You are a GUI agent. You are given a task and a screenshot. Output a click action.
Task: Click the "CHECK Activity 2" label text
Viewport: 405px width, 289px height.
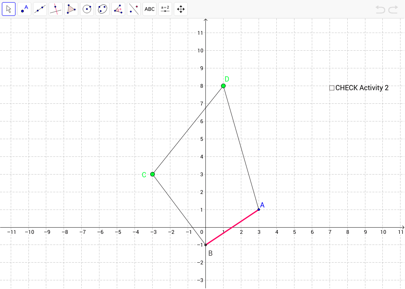coord(362,88)
